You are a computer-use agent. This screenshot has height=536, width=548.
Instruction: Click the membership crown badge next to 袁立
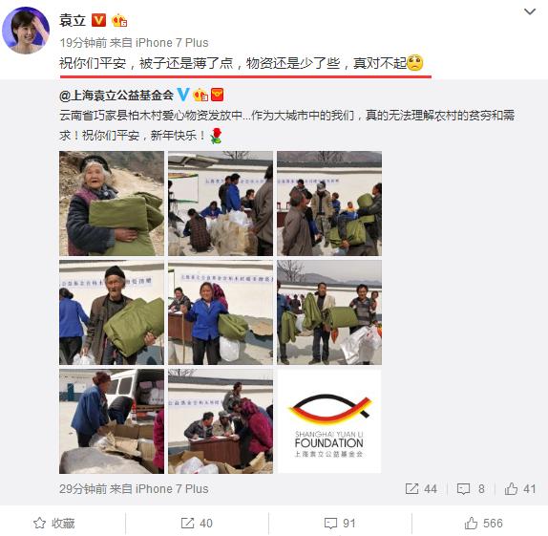coord(119,21)
